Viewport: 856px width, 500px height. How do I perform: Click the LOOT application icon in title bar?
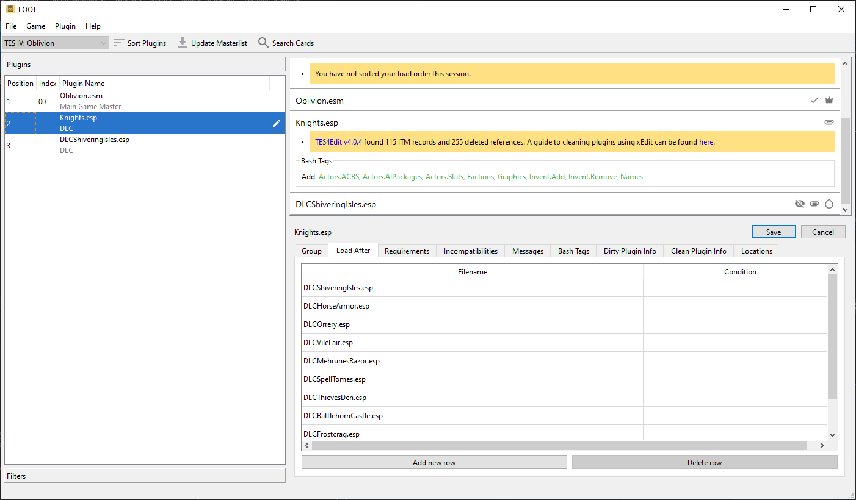(x=10, y=9)
